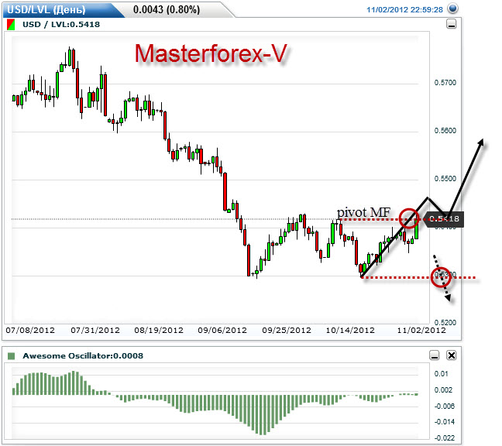Click the red-green USD / LVL series color icon
Viewport: 502px width, 446px height.
[11, 25]
